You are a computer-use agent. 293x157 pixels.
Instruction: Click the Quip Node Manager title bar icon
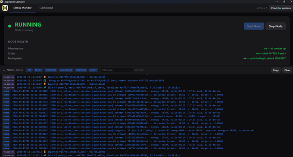[1, 2]
